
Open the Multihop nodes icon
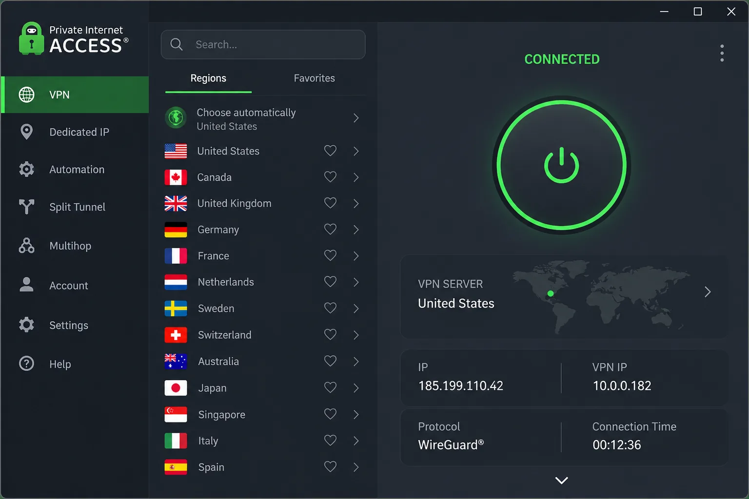point(26,246)
